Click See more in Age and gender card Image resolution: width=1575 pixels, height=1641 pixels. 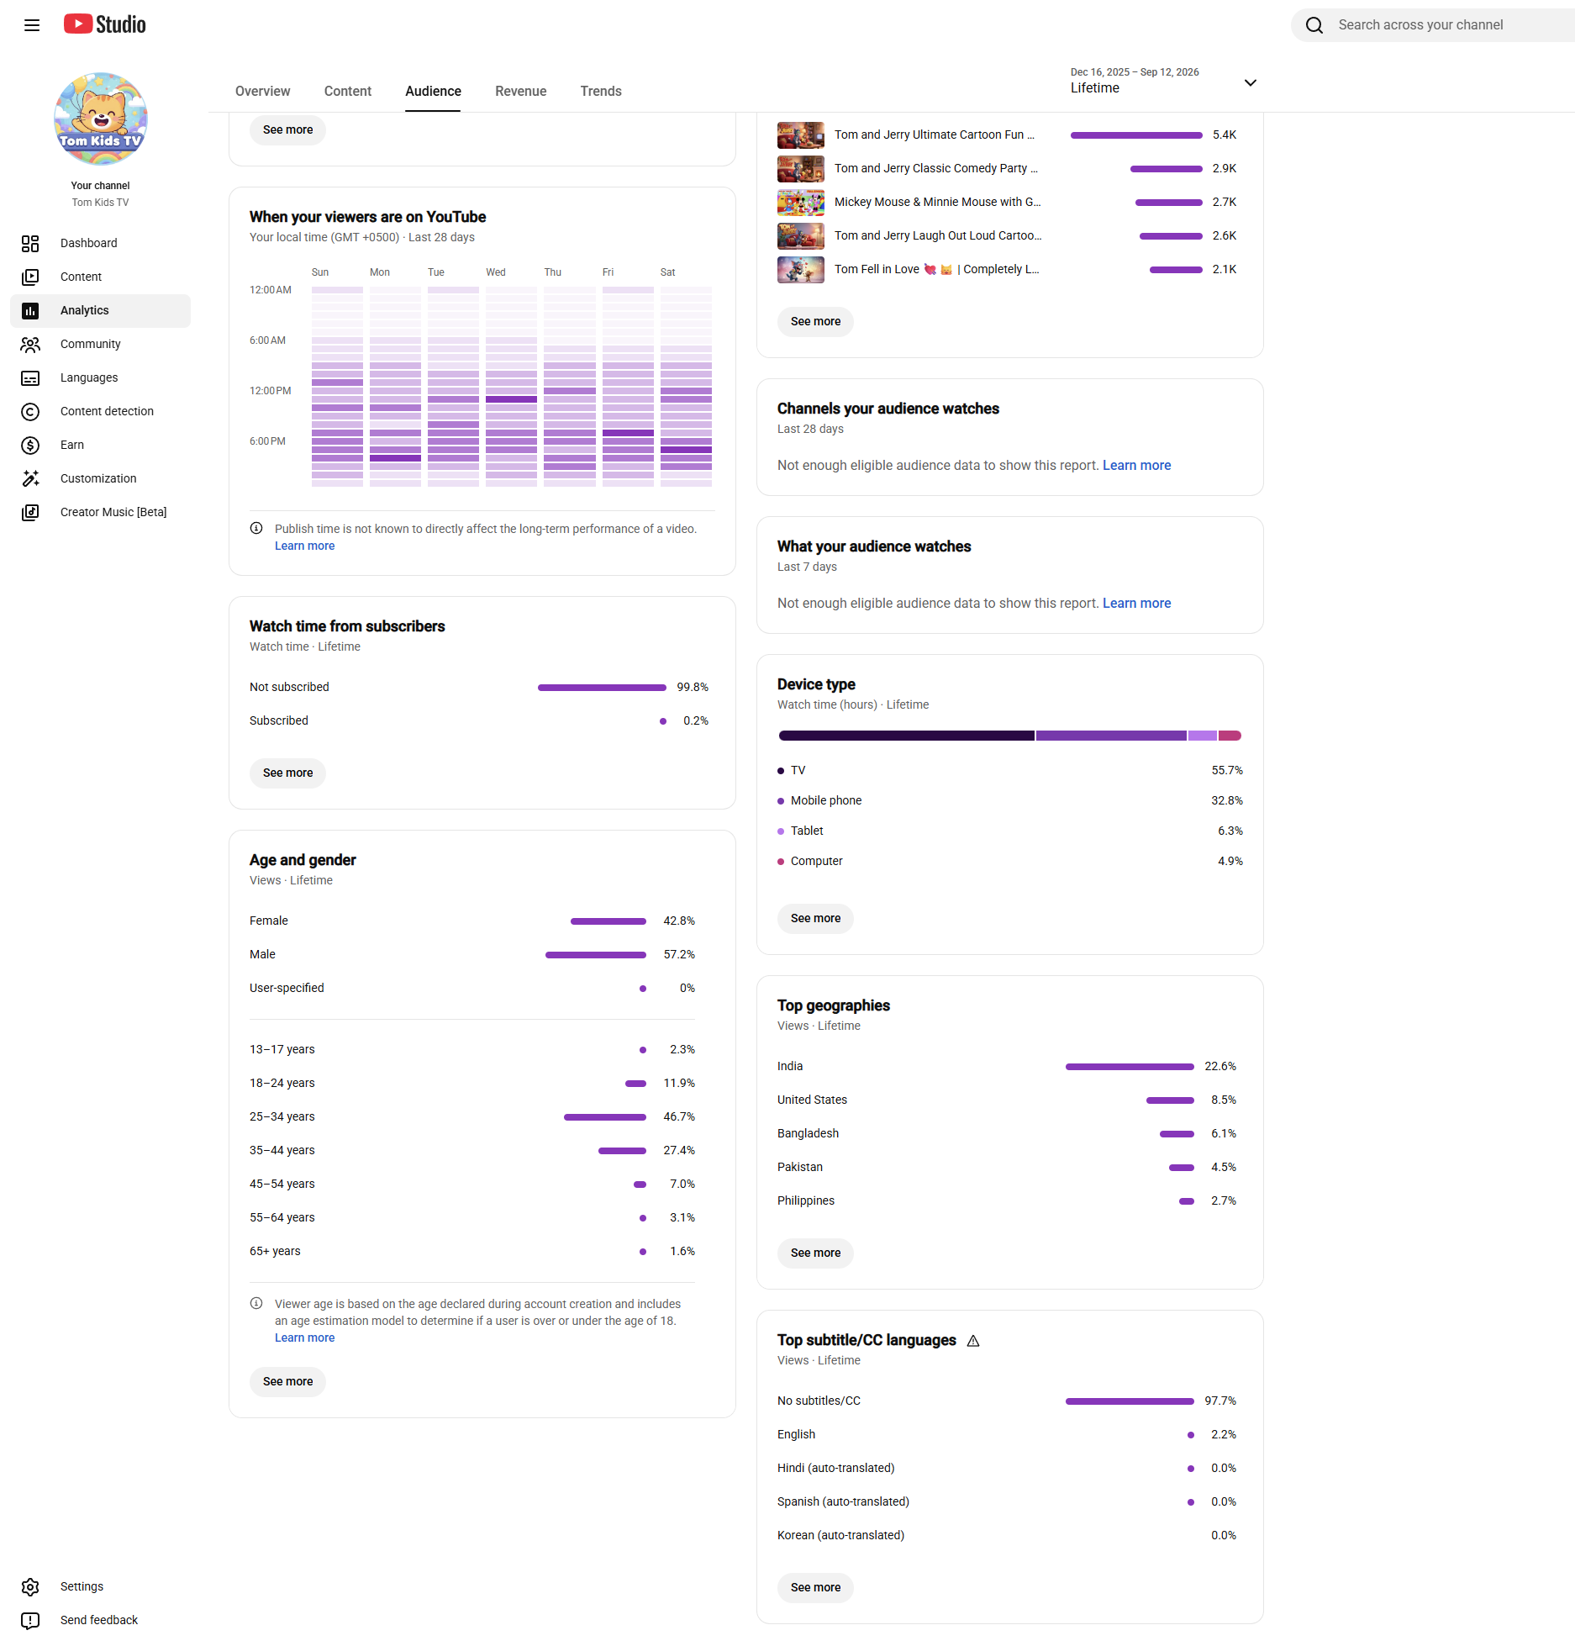click(287, 1381)
